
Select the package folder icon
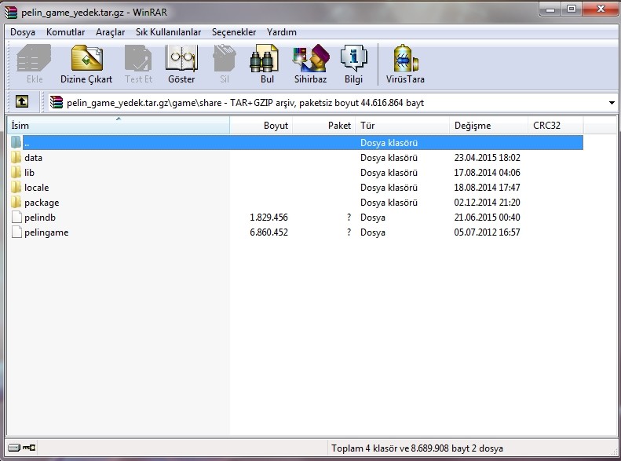click(x=16, y=203)
